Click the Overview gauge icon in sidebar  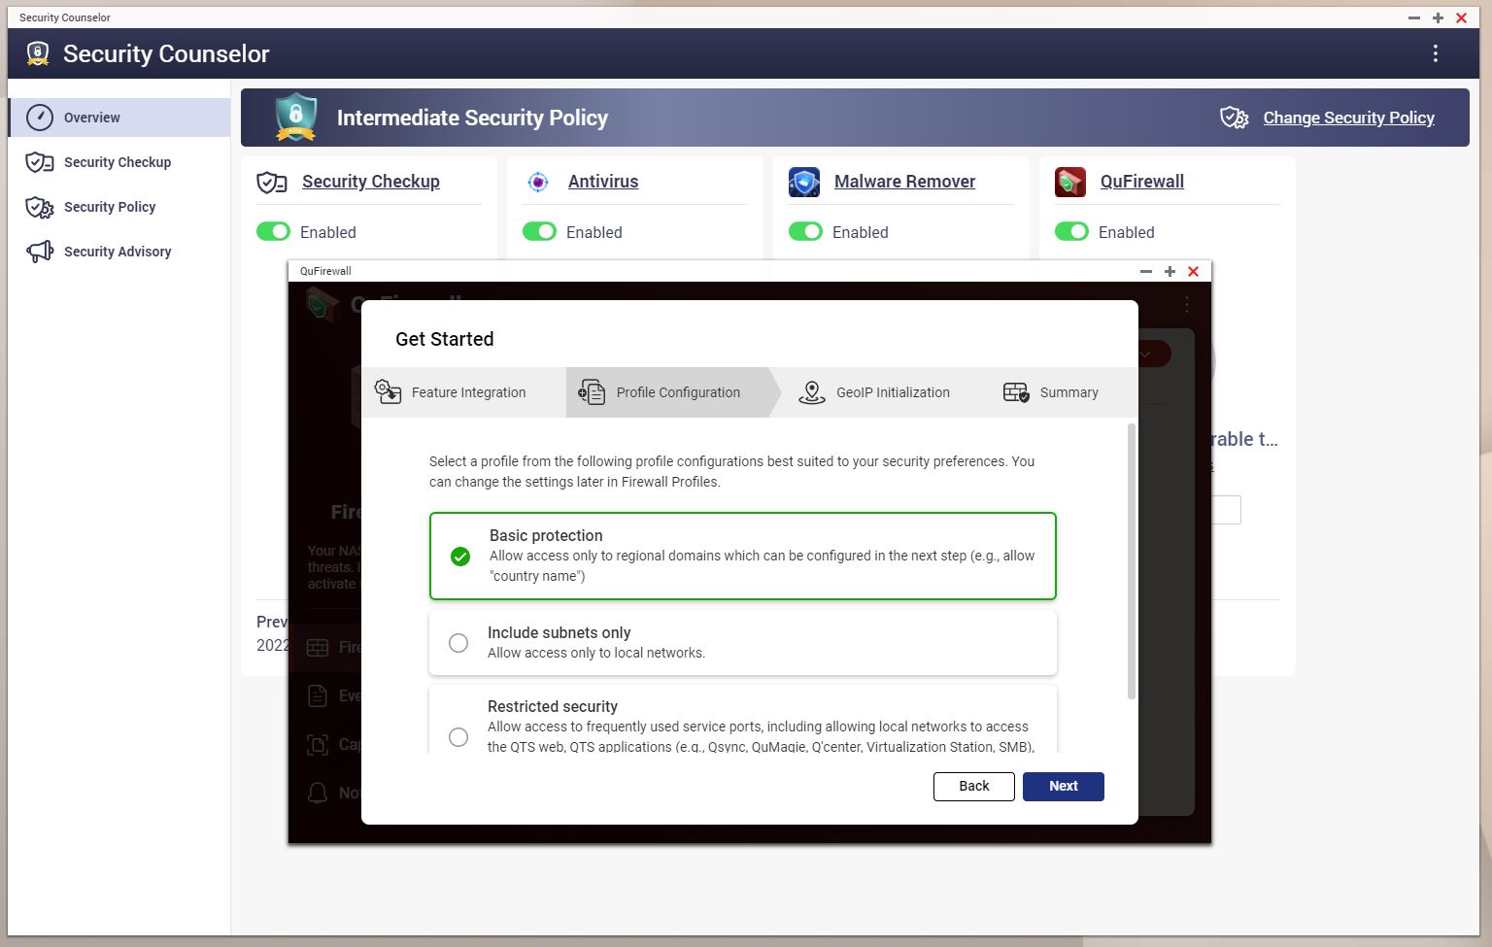(40, 118)
